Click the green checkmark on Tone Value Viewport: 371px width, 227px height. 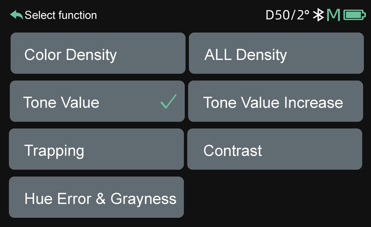click(169, 101)
